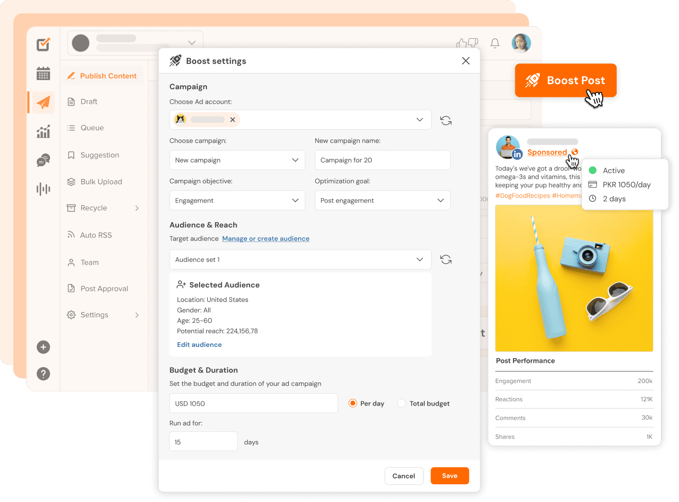Remove the selected ad account chip
The width and height of the screenshot is (679, 502).
pos(233,120)
